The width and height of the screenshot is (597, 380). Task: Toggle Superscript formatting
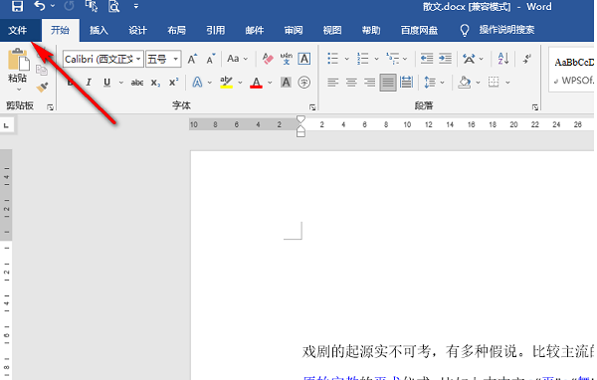[173, 83]
